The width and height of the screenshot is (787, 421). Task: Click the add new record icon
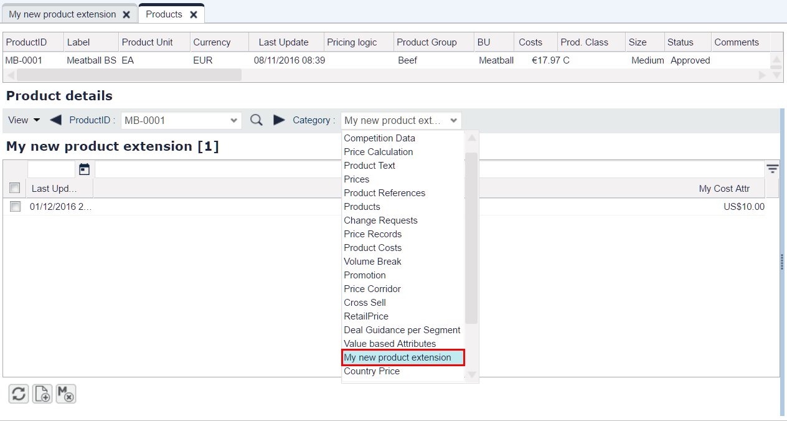(42, 394)
